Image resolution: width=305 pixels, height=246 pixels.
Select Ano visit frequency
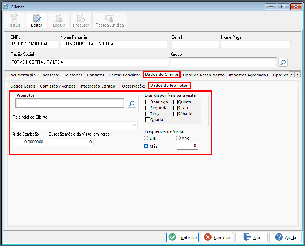(178, 138)
